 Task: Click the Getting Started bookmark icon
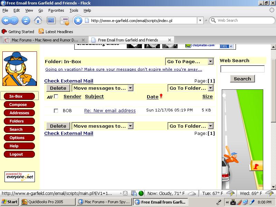click(4, 32)
